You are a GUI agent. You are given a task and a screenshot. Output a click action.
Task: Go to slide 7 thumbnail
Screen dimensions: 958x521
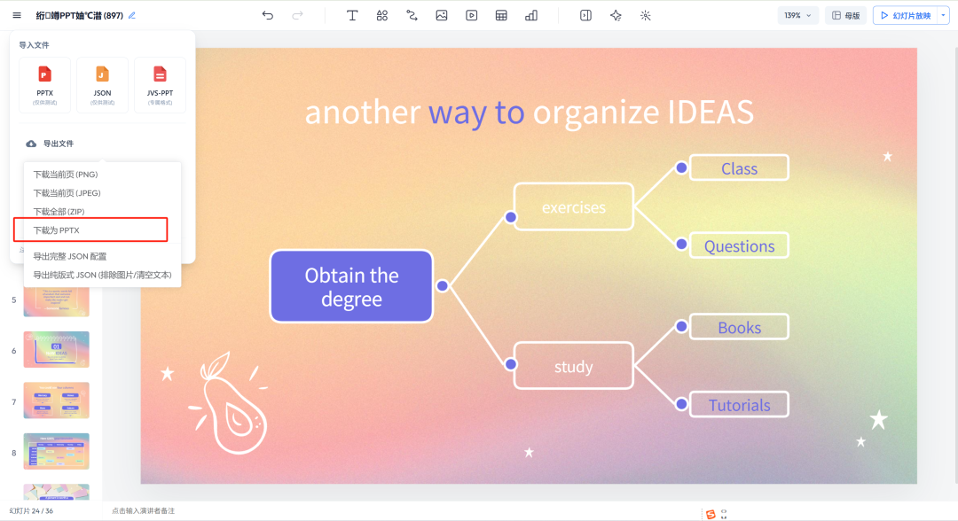(56, 400)
